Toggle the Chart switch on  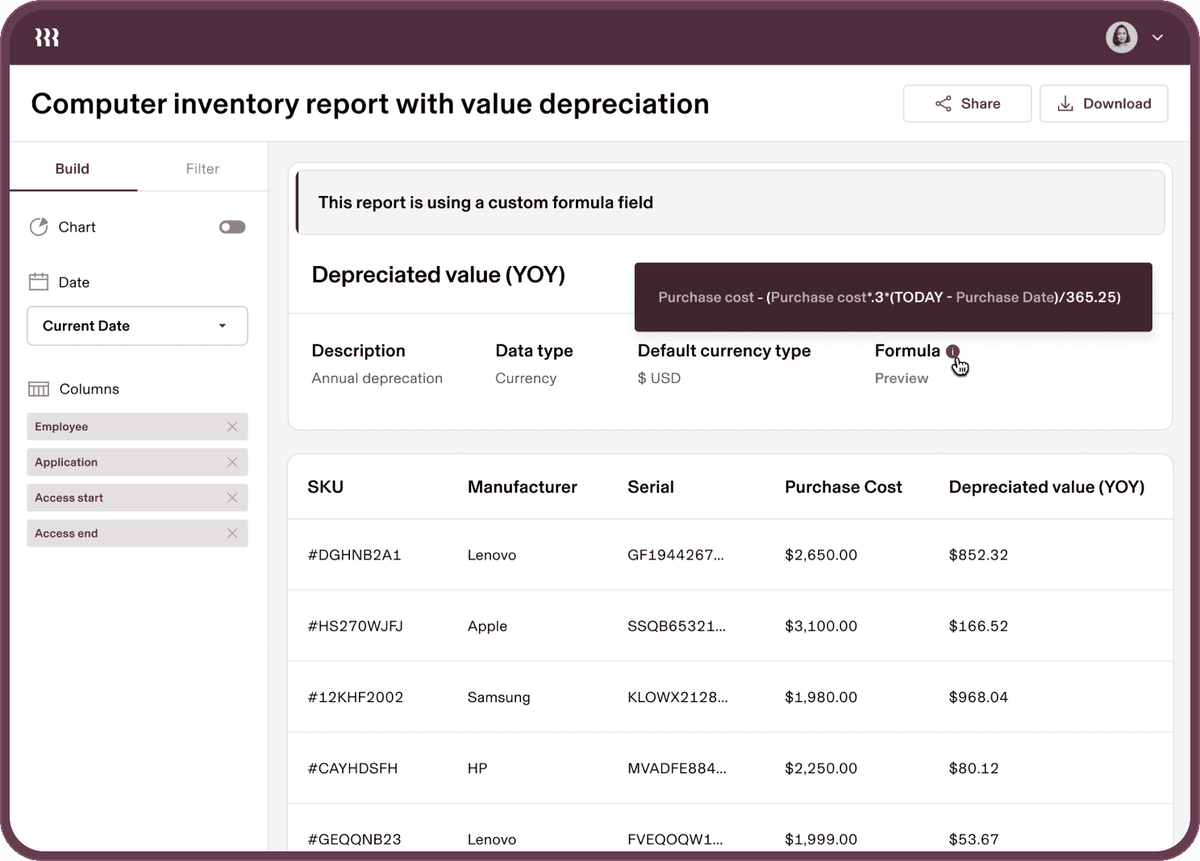(232, 227)
